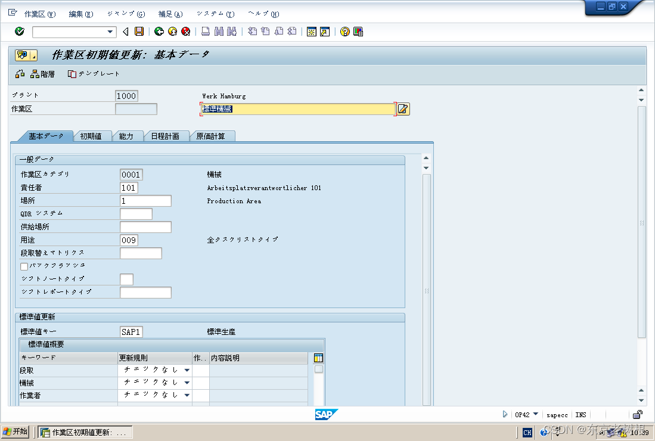This screenshot has width=655, height=441.
Task: Create a new SAP session
Action: [311, 32]
